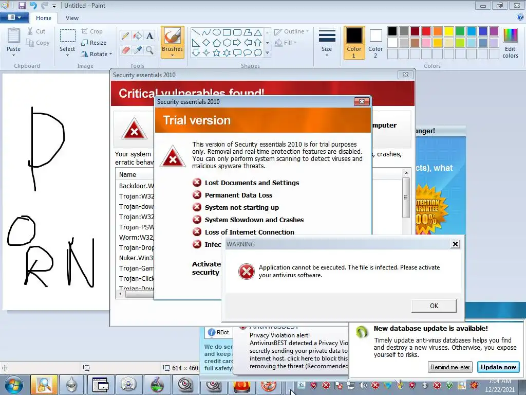Select the Backdoor.W threat row
Viewport: 526px width, 395px height.
click(136, 186)
